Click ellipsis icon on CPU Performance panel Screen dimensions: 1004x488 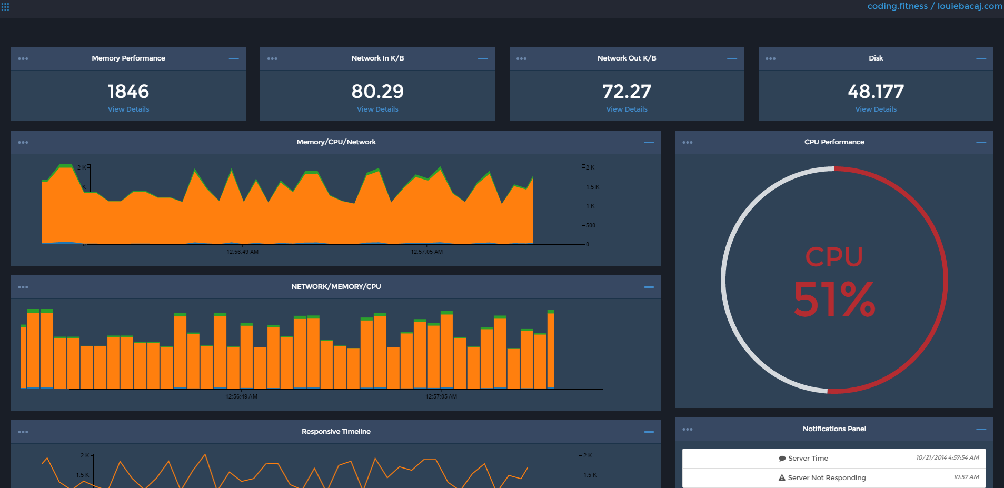point(687,142)
